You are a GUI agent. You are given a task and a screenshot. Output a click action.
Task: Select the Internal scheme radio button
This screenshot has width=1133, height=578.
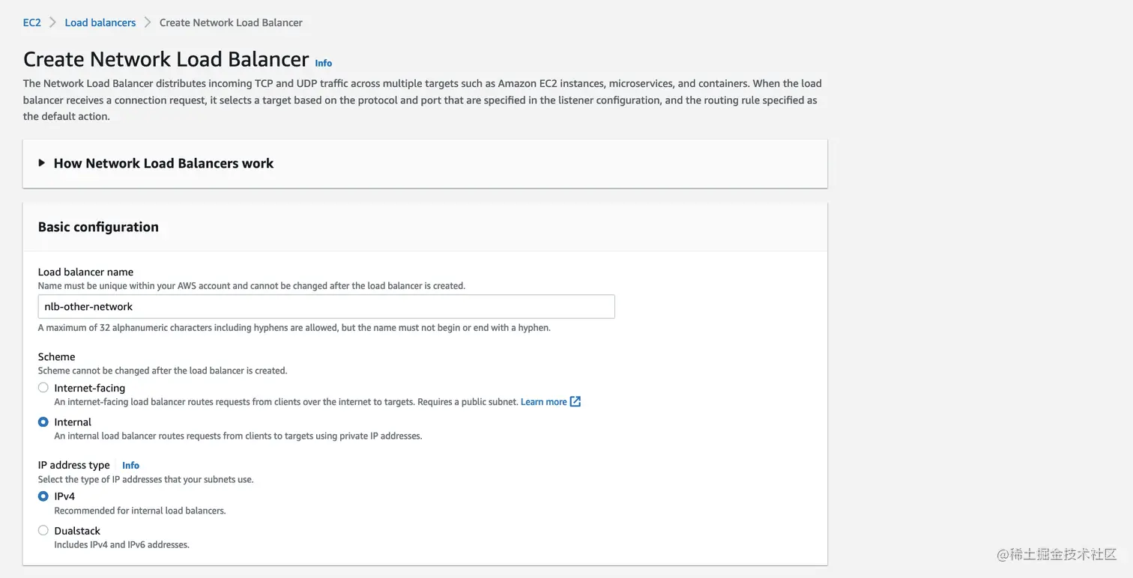[x=43, y=422]
